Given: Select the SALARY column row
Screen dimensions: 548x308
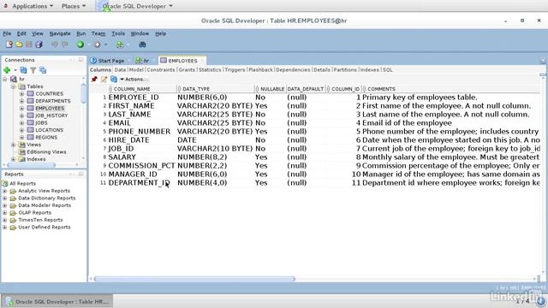Looking at the screenshot, I should pyautogui.click(x=314, y=157).
